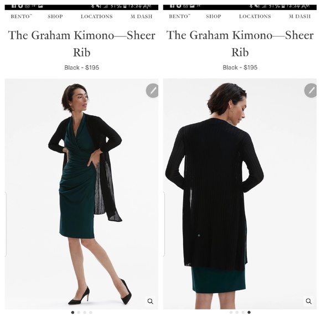Screen dimensions: 321x321
Task: Select fourth carousel dot under front-view photo
Action: (91, 312)
